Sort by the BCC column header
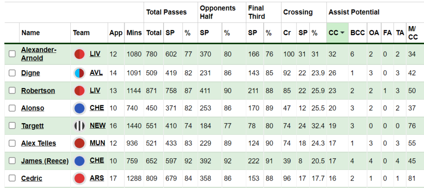 357,33
